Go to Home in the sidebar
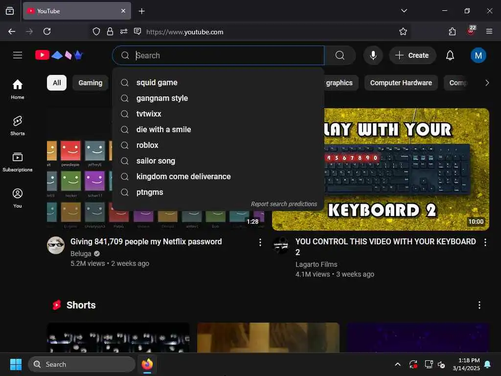Screen dimensions: 501x376 [18, 89]
